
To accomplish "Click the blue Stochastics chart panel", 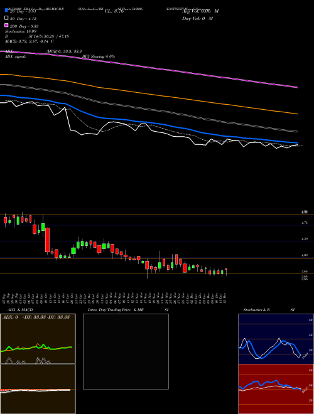I will [x=276, y=339].
